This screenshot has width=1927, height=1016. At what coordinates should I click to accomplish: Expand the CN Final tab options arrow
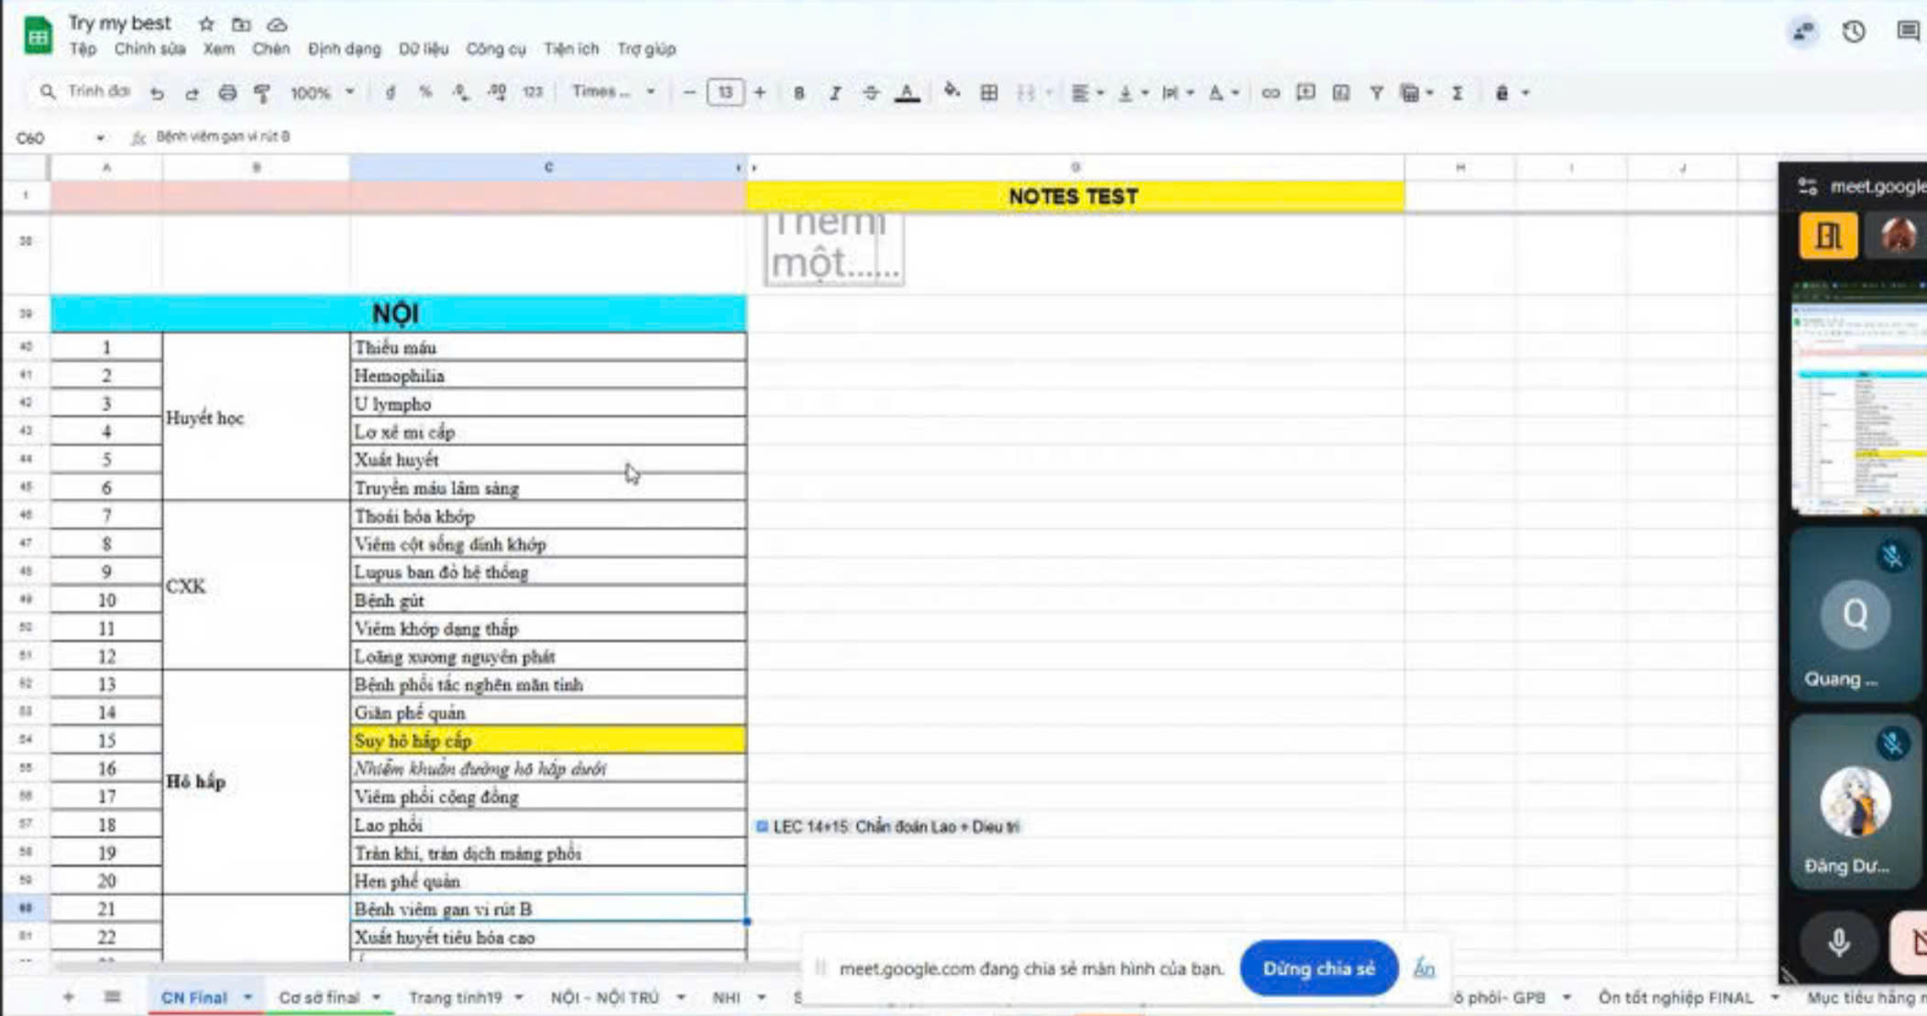pyautogui.click(x=248, y=997)
